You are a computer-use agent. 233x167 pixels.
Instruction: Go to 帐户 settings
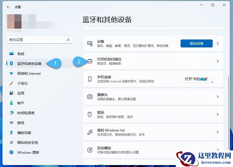[21, 103]
